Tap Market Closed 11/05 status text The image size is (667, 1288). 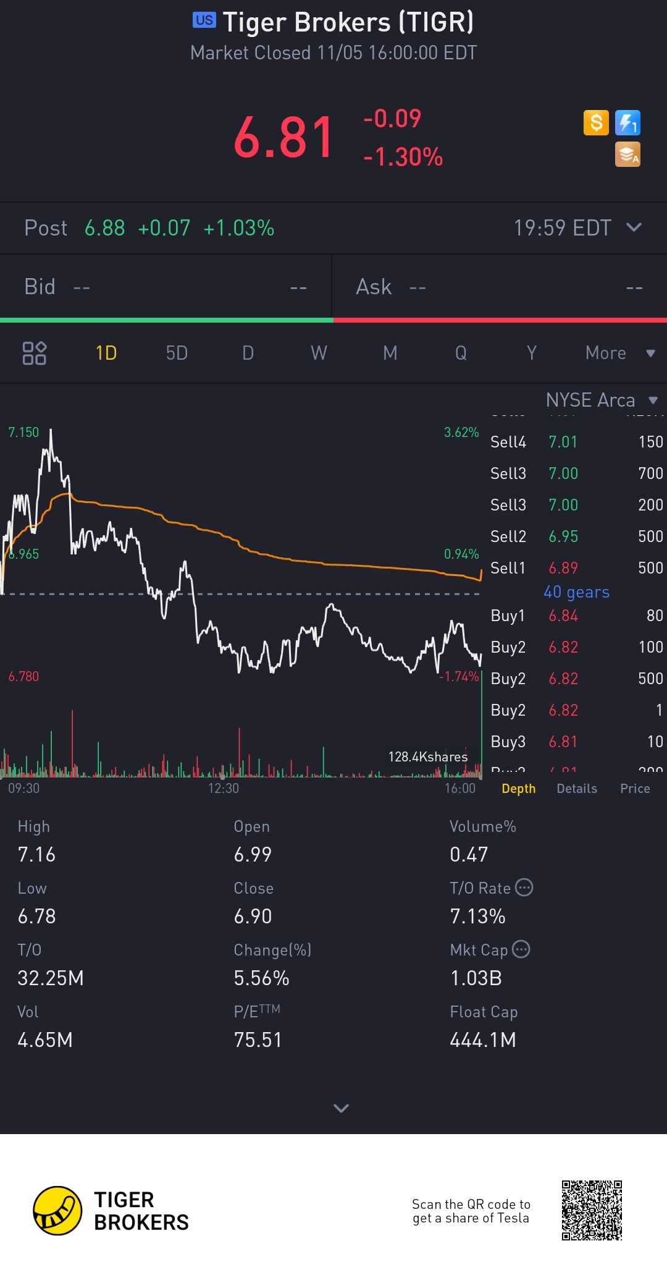pyautogui.click(x=333, y=53)
